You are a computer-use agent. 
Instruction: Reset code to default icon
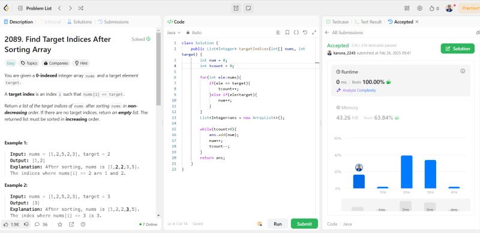(305, 32)
